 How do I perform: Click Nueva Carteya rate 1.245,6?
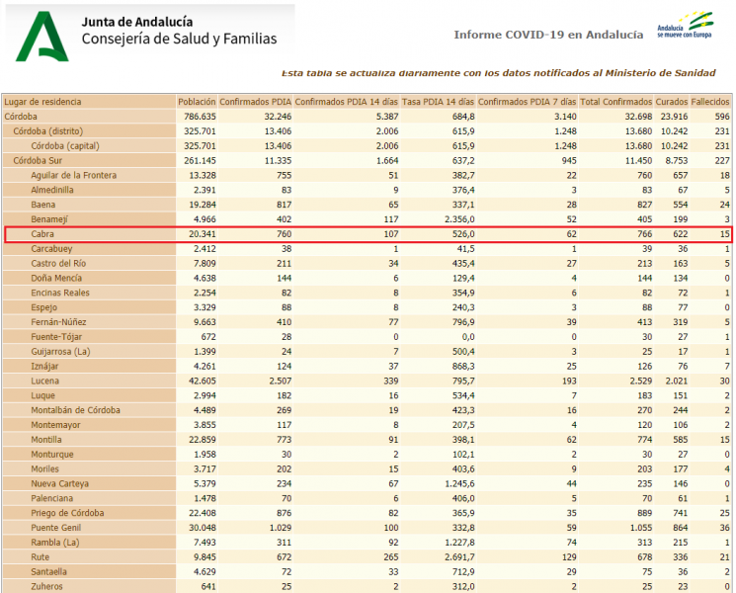tap(459, 483)
